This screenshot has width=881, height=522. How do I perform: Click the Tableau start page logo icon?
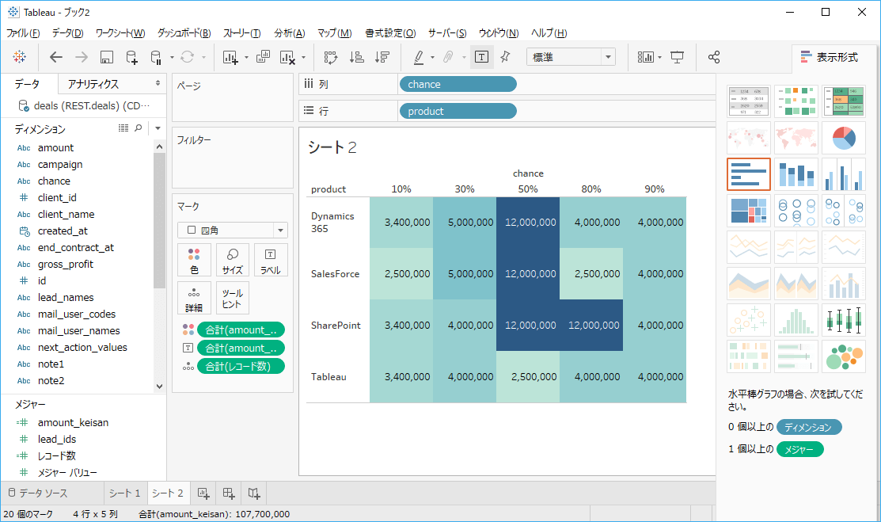pyautogui.click(x=20, y=57)
